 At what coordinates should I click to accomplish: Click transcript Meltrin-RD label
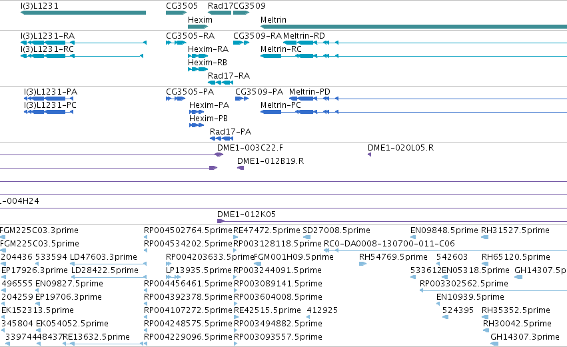304,36
